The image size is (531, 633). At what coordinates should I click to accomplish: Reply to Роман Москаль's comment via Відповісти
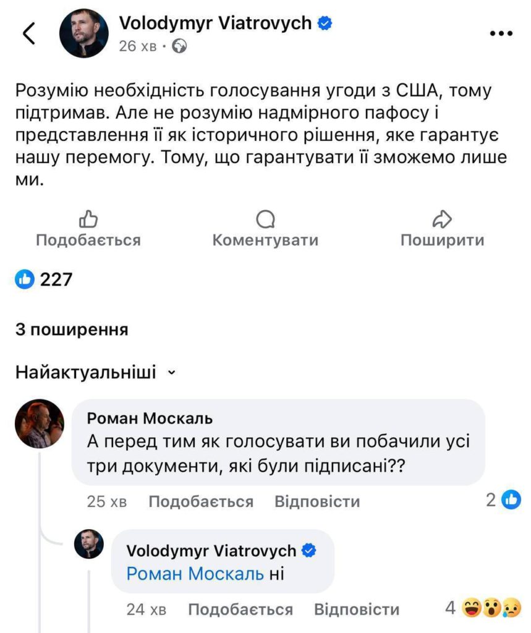316,501
